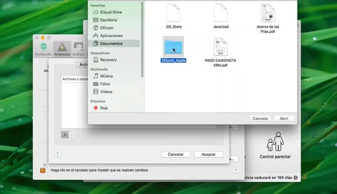Go to iCloud Drive in sidebar
The height and width of the screenshot is (194, 337).
tap(111, 12)
